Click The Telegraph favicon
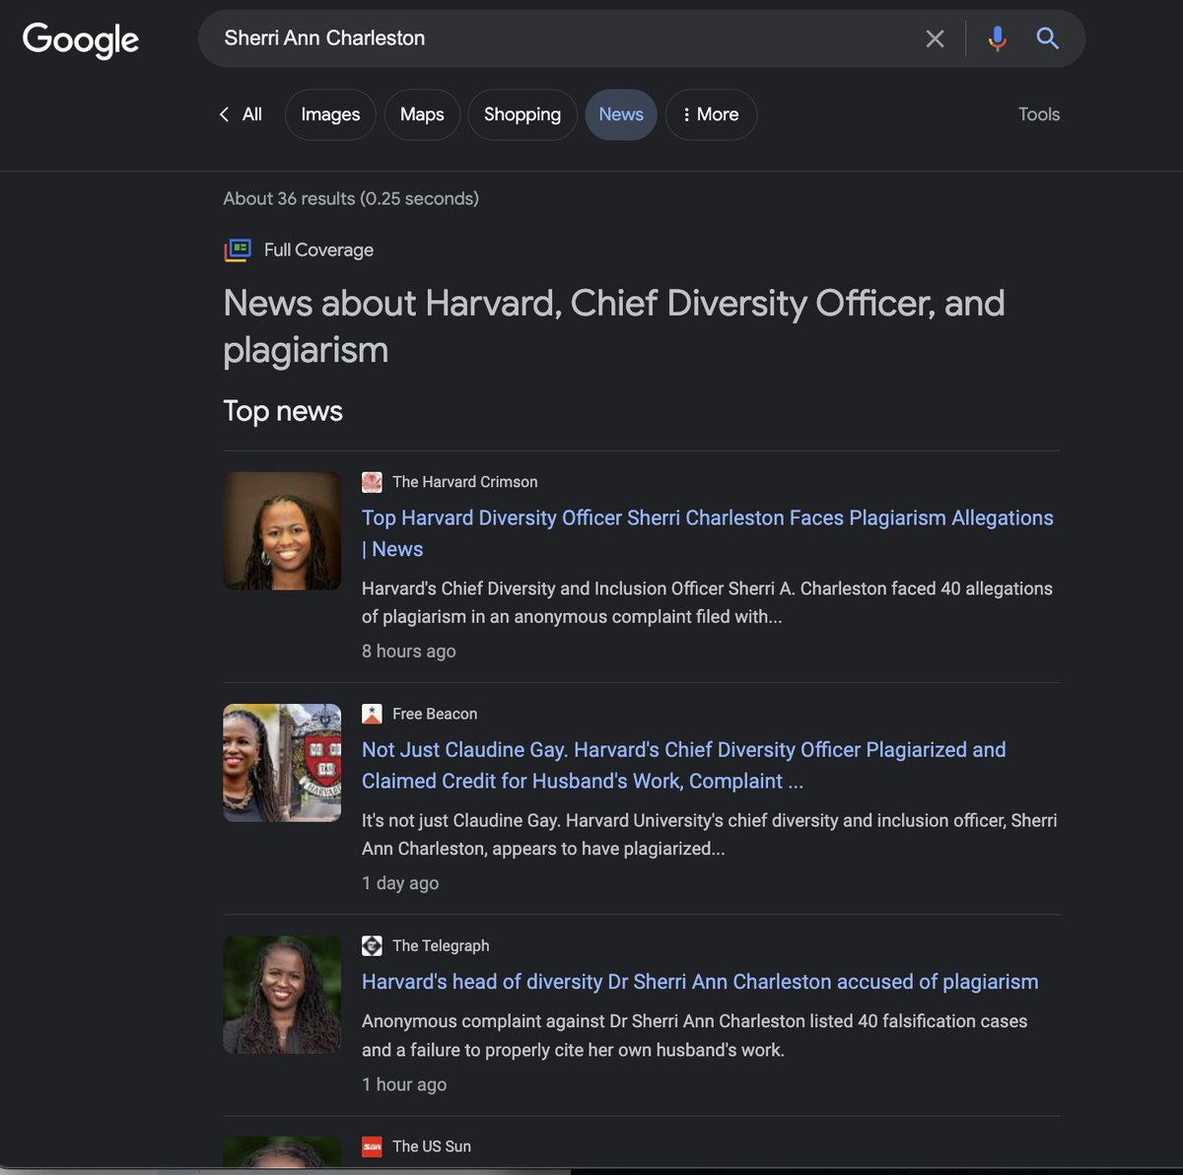This screenshot has width=1183, height=1175. click(x=372, y=945)
